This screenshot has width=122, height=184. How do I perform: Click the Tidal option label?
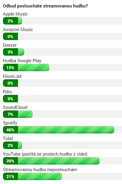click(x=8, y=139)
